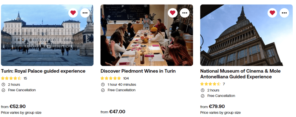Open Turin: Royal Palace guided experience title
The width and height of the screenshot is (296, 117).
tap(43, 71)
